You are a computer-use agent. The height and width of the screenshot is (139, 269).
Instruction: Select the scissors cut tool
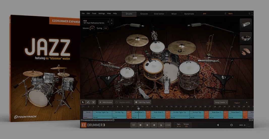93,102
